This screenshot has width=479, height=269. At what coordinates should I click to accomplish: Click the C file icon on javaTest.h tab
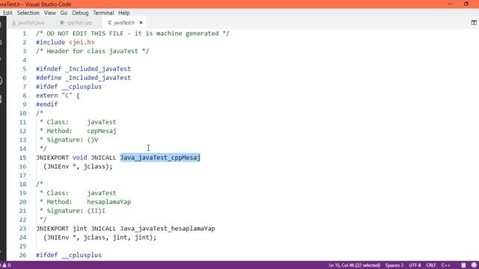pyautogui.click(x=110, y=23)
